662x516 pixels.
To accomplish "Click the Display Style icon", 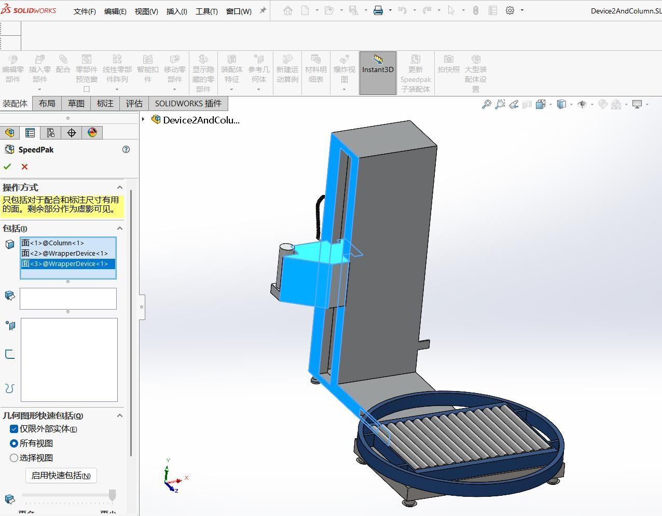I will (x=561, y=104).
